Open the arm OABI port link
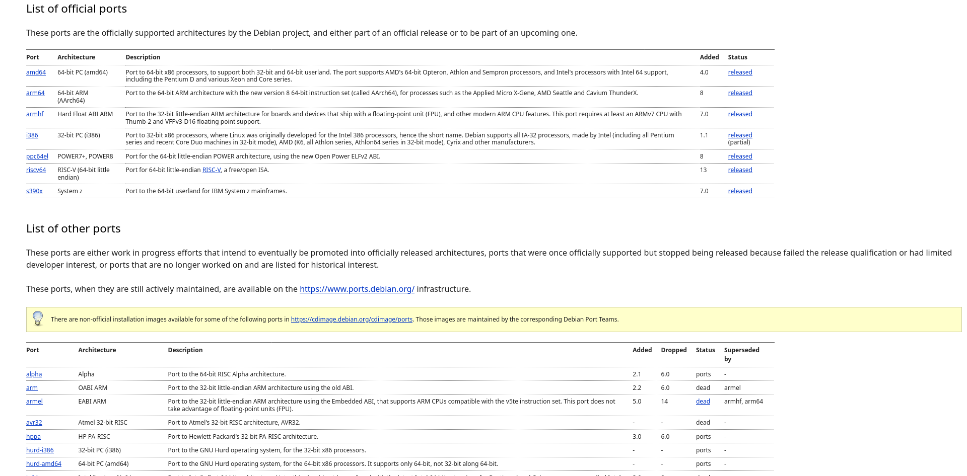The image size is (967, 476). click(x=32, y=388)
